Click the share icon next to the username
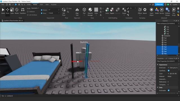This screenshot has width=180, height=101. (x=171, y=4)
